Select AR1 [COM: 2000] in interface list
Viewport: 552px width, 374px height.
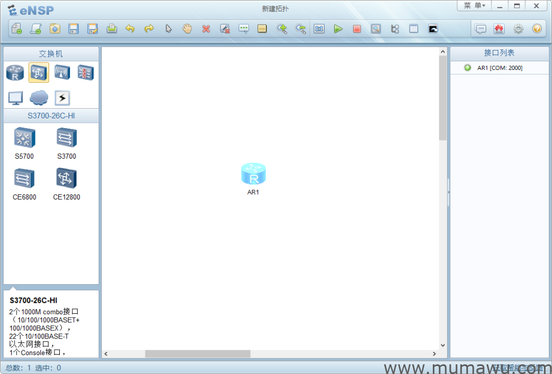(x=499, y=68)
